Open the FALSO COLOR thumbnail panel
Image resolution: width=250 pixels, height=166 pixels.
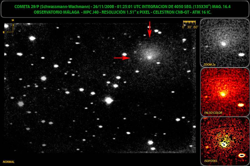tap(224, 92)
